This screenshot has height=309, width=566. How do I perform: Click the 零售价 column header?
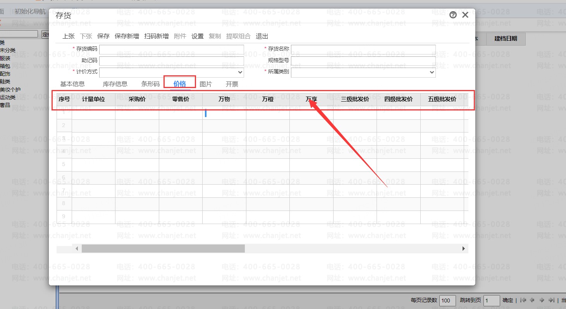(x=181, y=99)
